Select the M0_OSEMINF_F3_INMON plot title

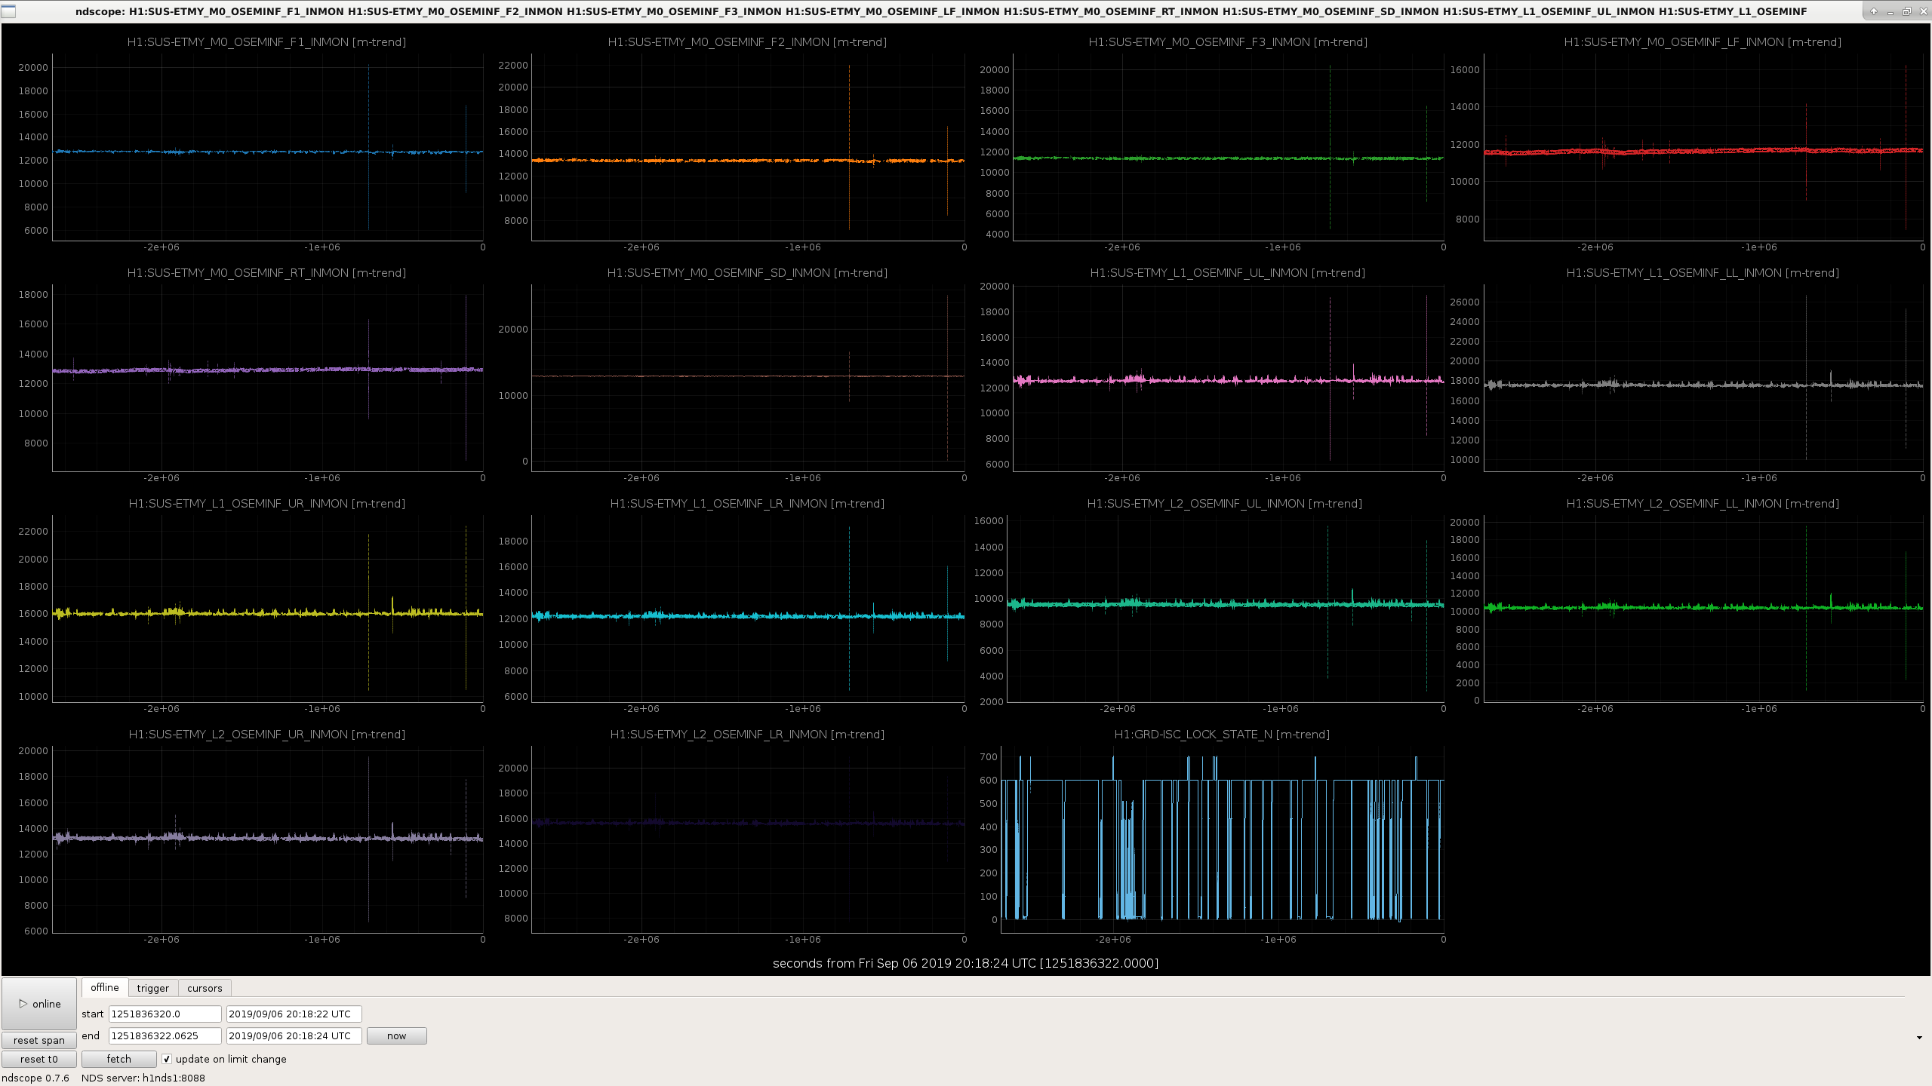click(1228, 42)
